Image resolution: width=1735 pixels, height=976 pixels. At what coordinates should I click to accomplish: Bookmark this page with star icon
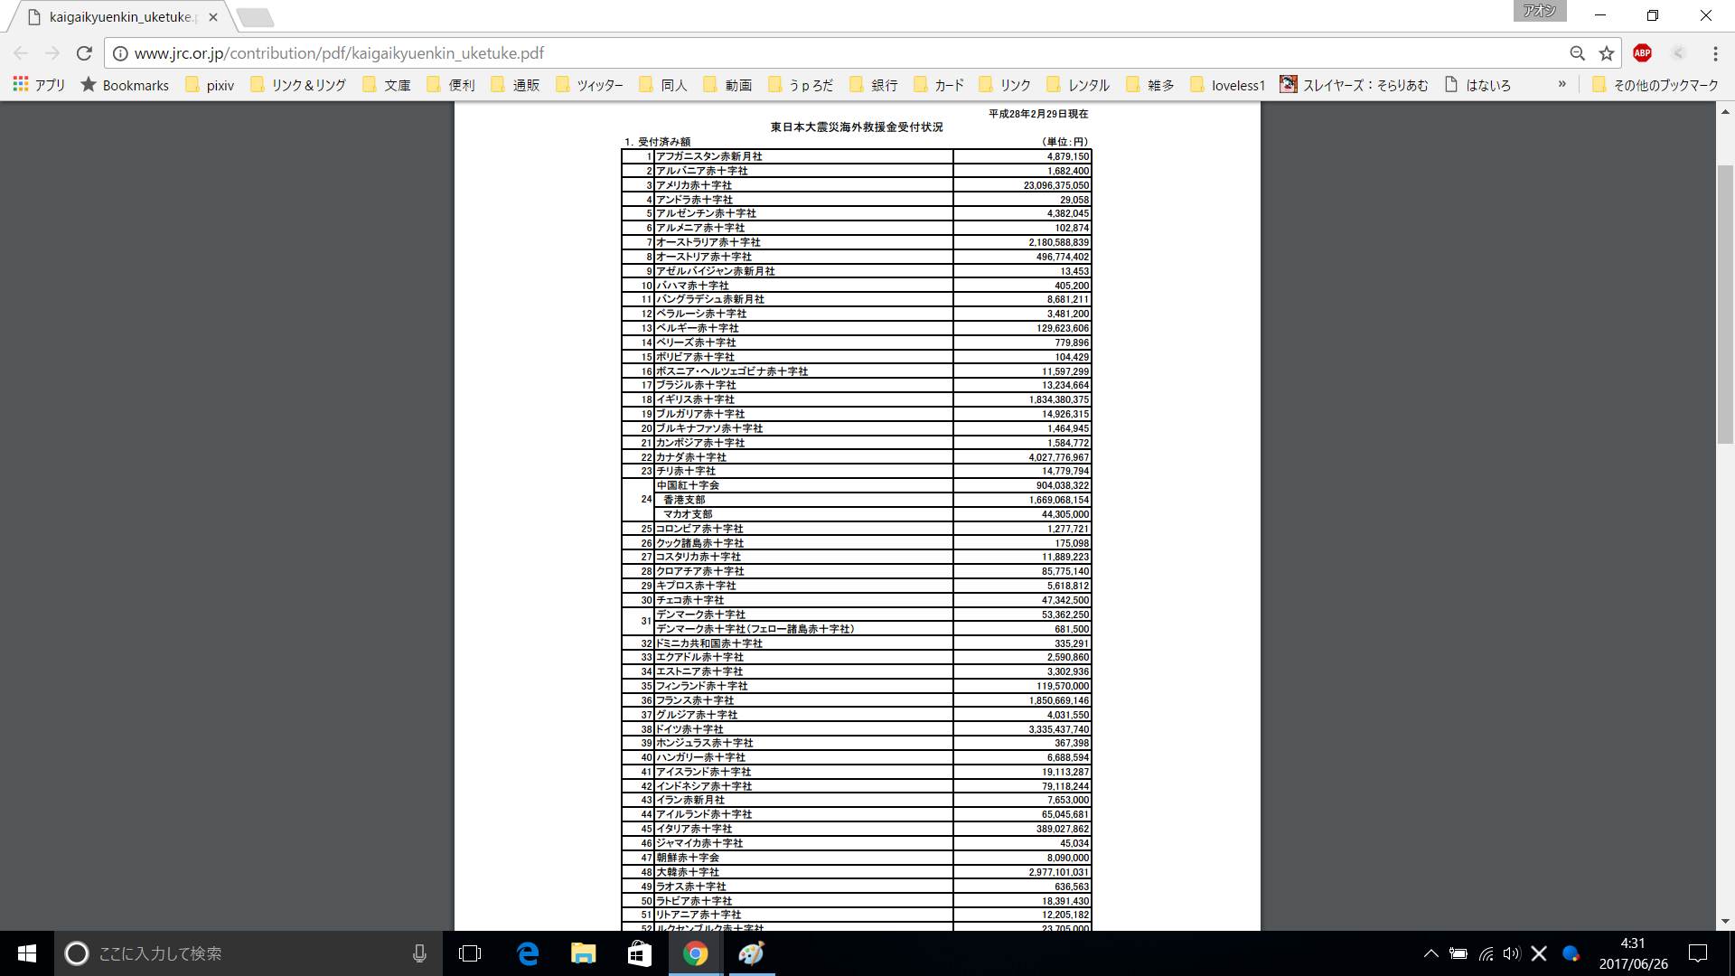(x=1607, y=53)
